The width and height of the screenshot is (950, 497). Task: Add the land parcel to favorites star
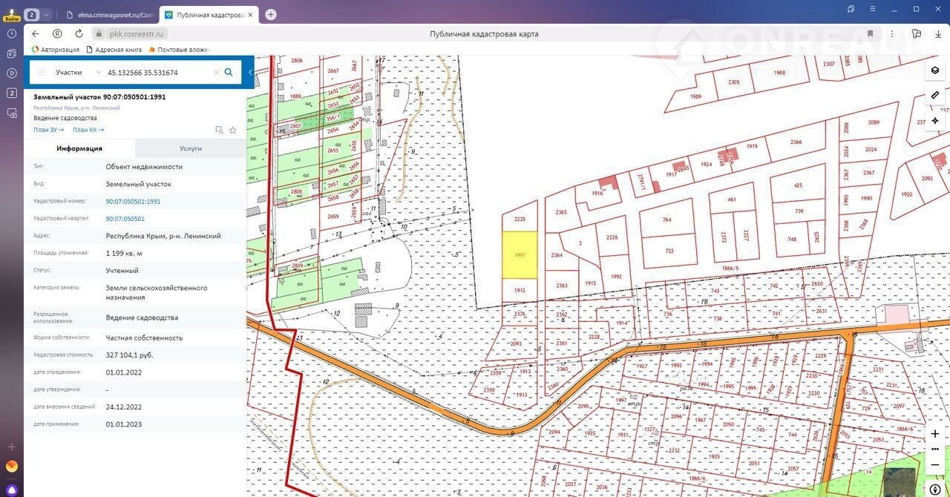click(x=233, y=130)
